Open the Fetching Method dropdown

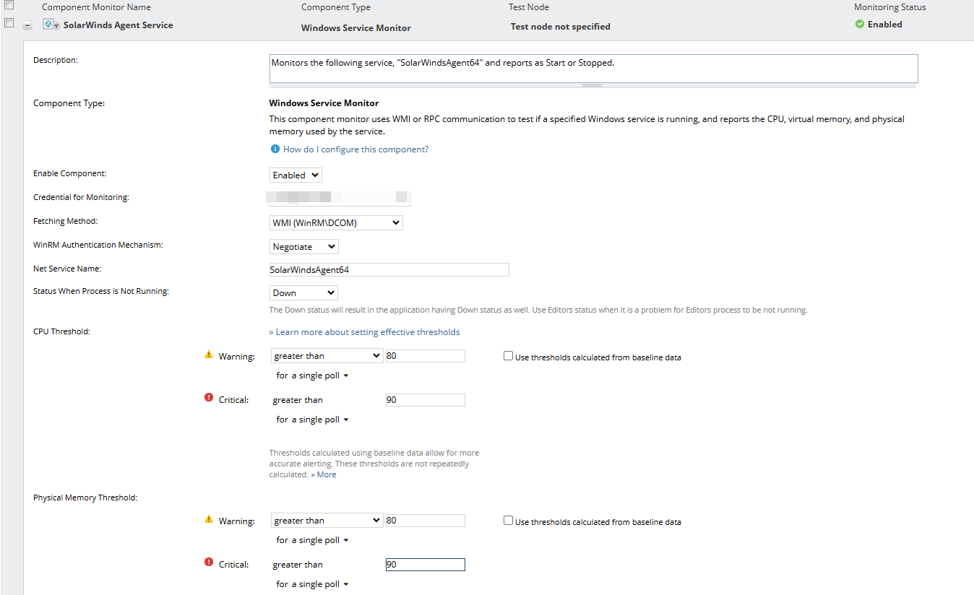[x=336, y=223]
